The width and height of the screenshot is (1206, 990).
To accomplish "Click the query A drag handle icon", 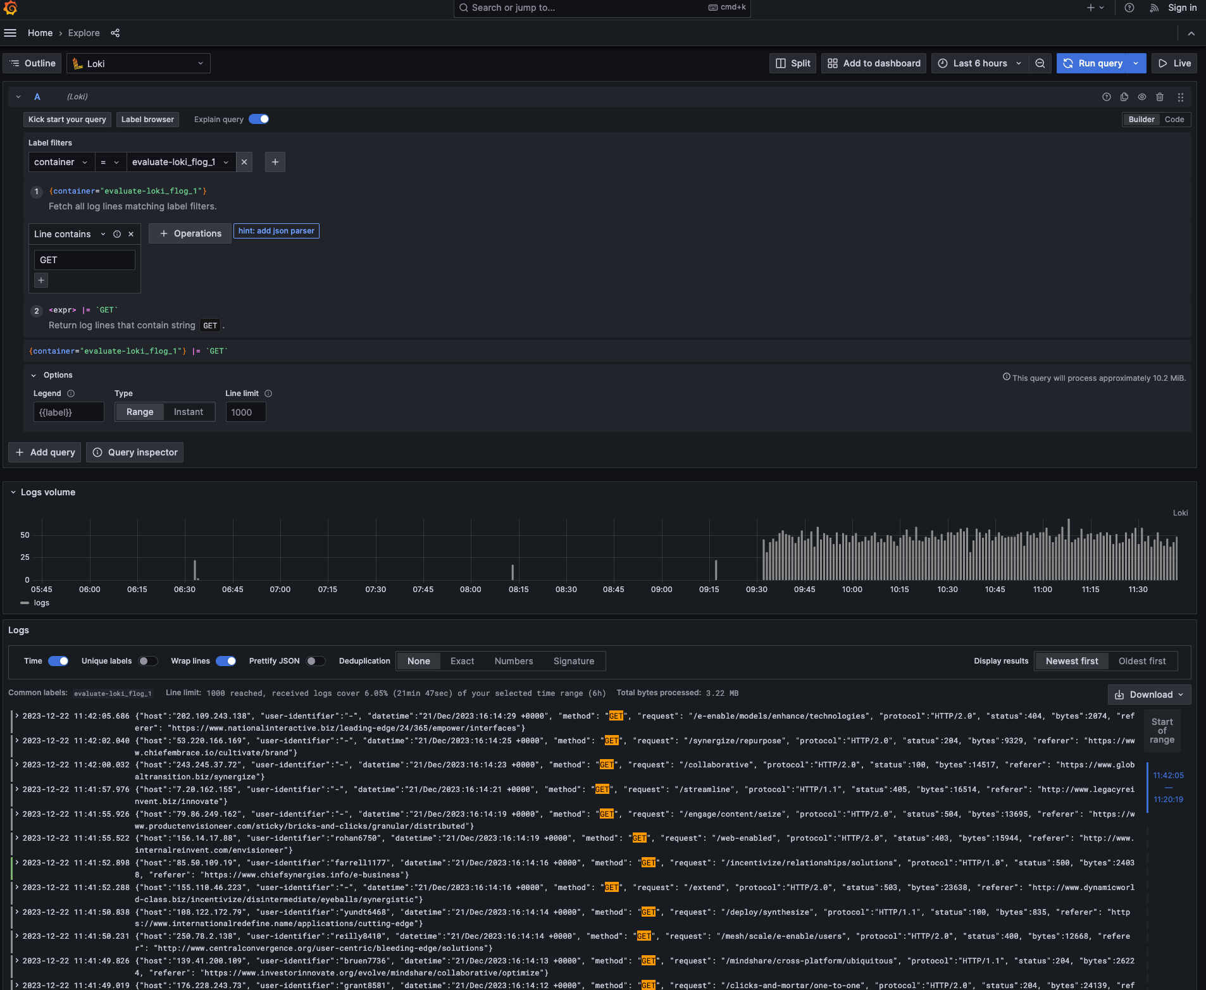I will [x=1181, y=97].
